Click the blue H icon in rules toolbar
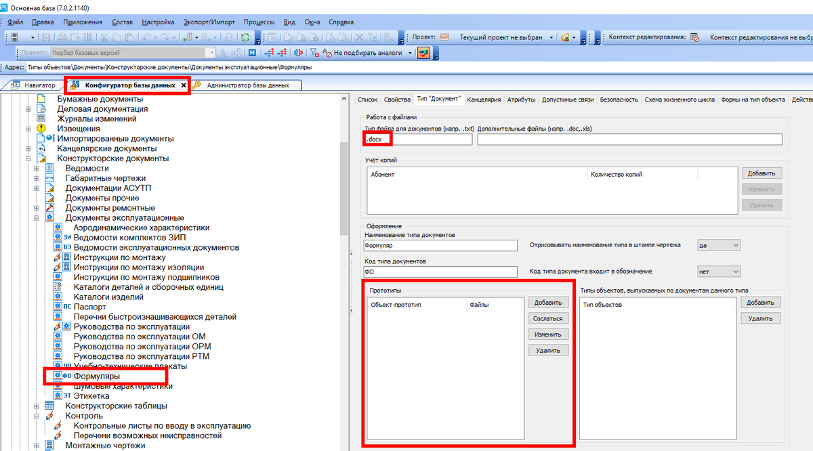Screen dimensions: 813x451 tap(253, 52)
